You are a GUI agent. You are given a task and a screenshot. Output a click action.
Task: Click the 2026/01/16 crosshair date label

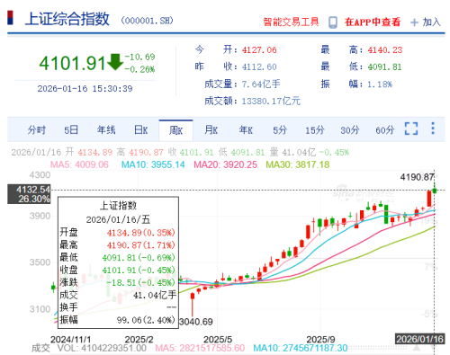tap(419, 339)
